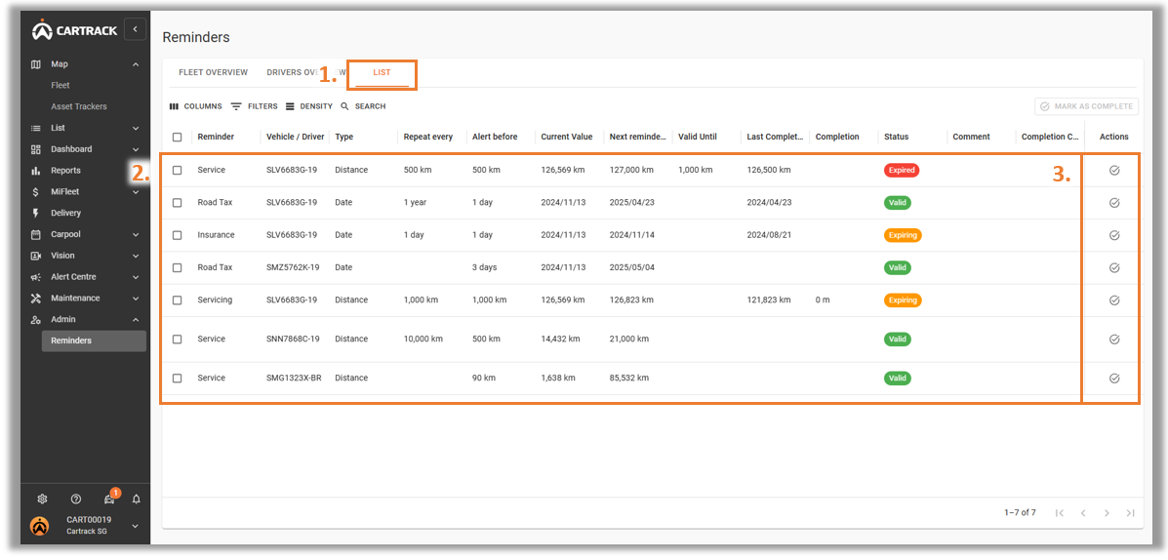The width and height of the screenshot is (1168, 560).
Task: Open Asset Trackers in sidebar
Action: (x=79, y=106)
